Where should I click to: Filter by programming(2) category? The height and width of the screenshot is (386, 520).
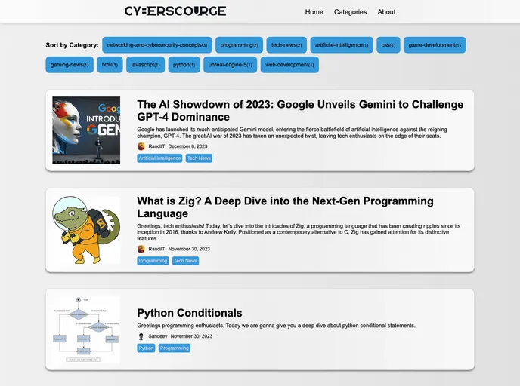(x=239, y=45)
